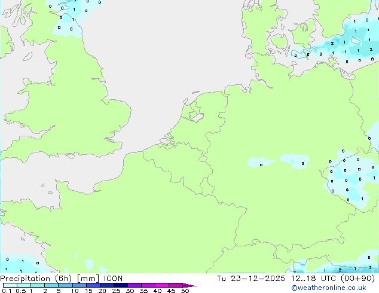Click the '0.1' legend scale label
This screenshot has width=379, height=293.
(7, 291)
